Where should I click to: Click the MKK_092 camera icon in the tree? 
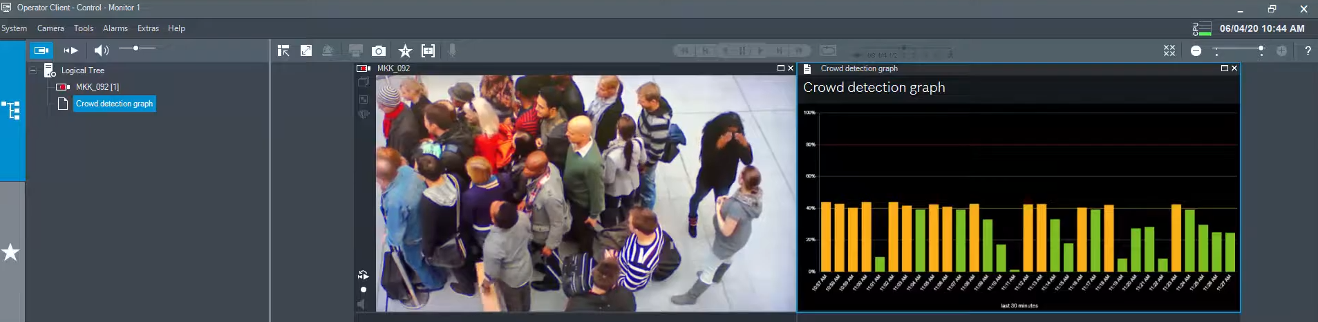click(x=63, y=87)
